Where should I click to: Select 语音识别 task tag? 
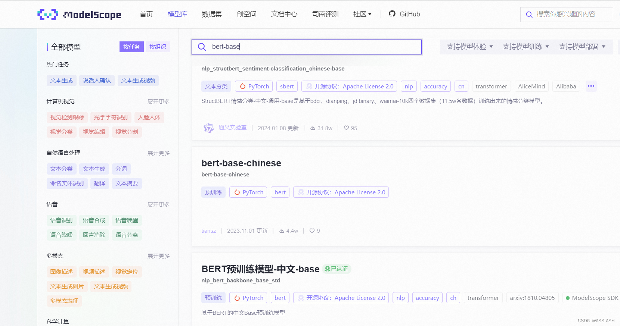click(x=61, y=220)
